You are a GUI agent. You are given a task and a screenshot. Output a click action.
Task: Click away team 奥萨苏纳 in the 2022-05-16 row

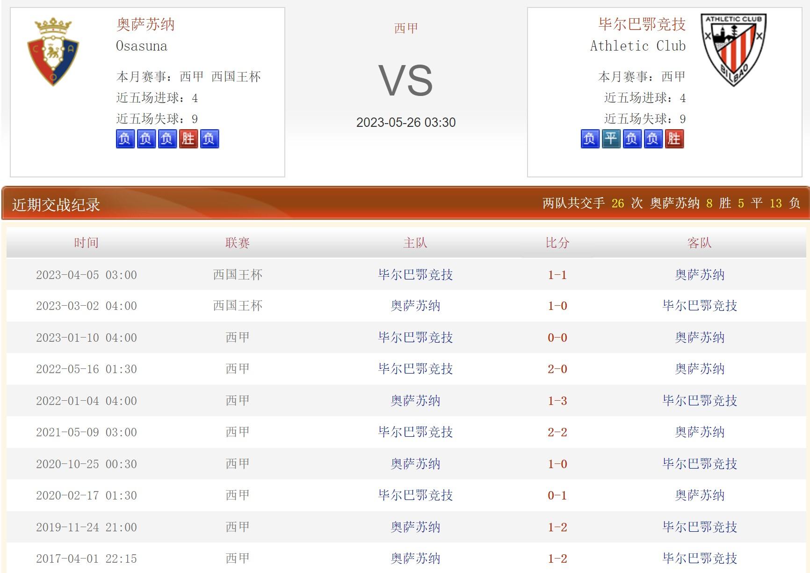[700, 369]
